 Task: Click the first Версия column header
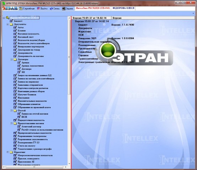pos(91,18)
